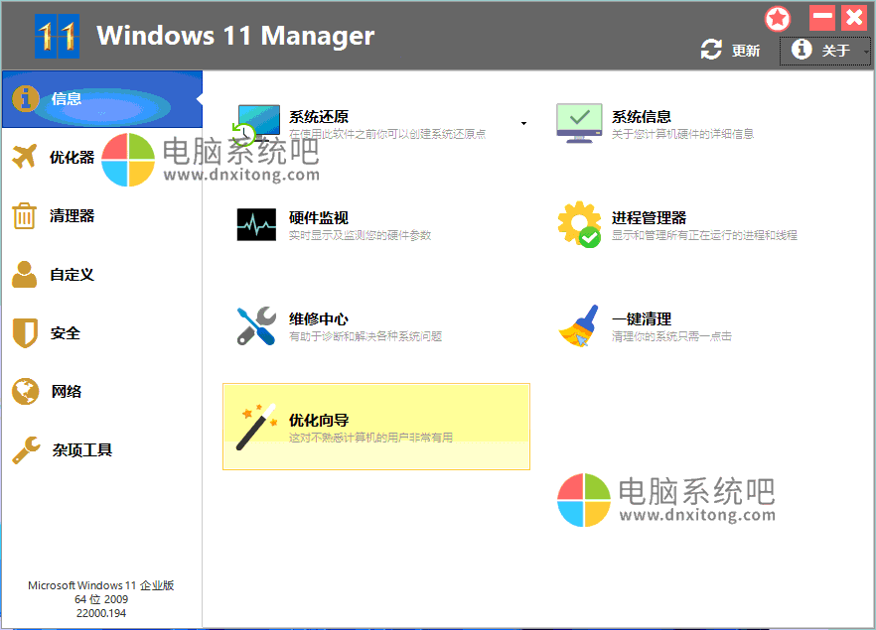Click the 关于 about info icon
Viewport: 876px width, 630px height.
coord(802,49)
